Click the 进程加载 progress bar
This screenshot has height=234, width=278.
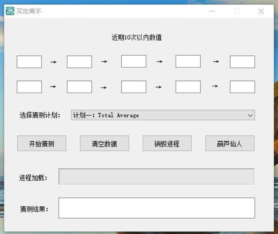pos(156,176)
